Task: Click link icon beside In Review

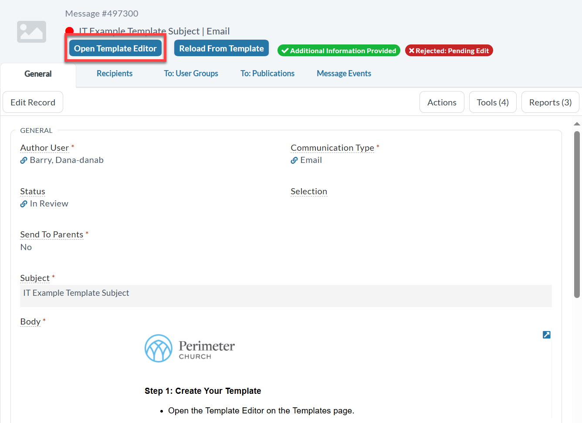Action: click(24, 204)
